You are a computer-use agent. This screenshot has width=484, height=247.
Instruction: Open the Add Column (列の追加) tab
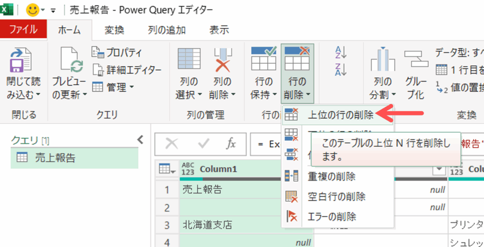coord(166,30)
